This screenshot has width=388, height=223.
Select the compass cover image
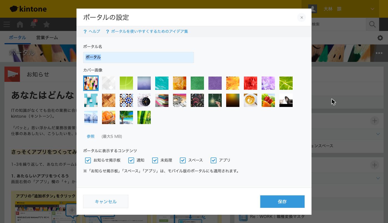point(144,100)
